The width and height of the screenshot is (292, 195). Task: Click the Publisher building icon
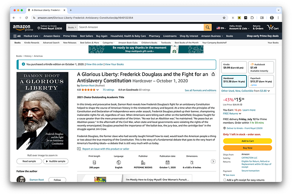143,163
